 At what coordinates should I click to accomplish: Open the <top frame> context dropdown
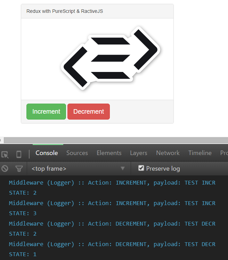(78, 169)
